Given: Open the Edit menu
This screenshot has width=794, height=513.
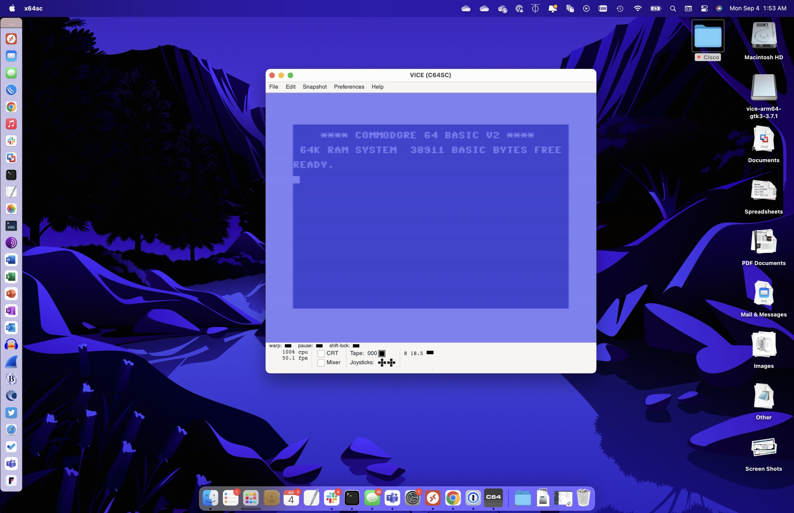Looking at the screenshot, I should [x=290, y=86].
